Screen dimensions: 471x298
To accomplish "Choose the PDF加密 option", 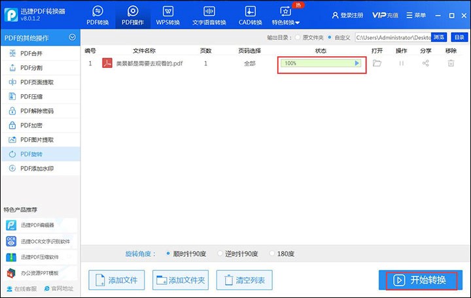I will click(41, 125).
